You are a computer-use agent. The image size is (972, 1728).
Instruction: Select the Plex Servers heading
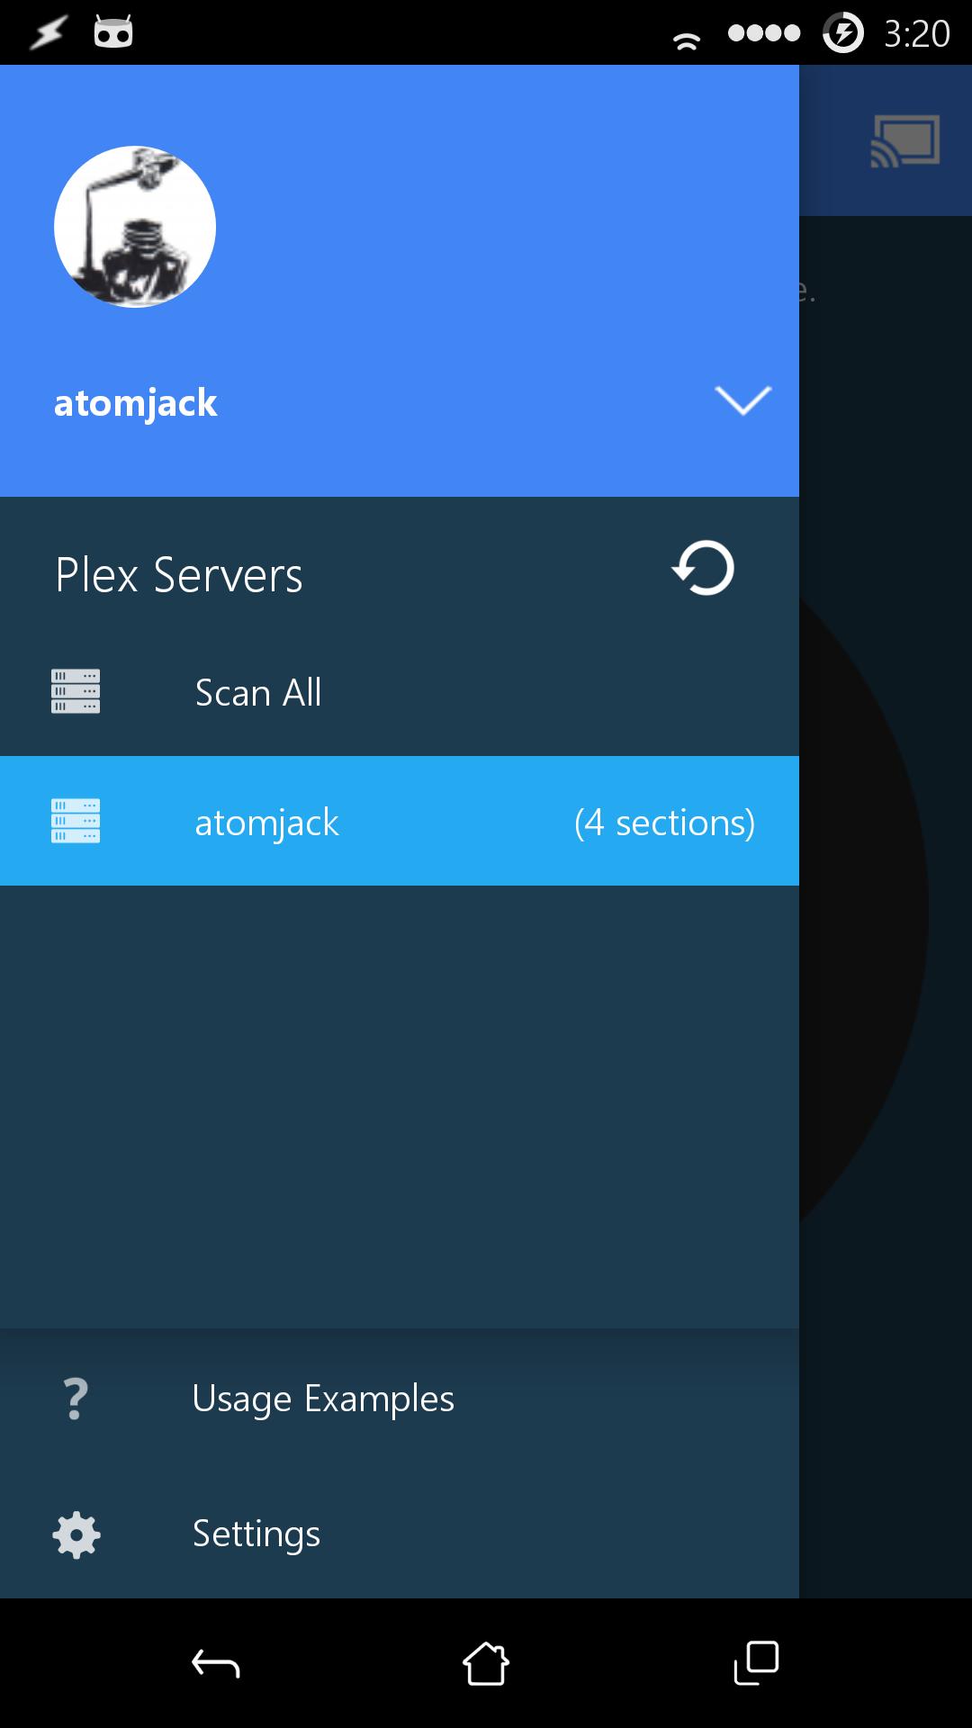179,575
